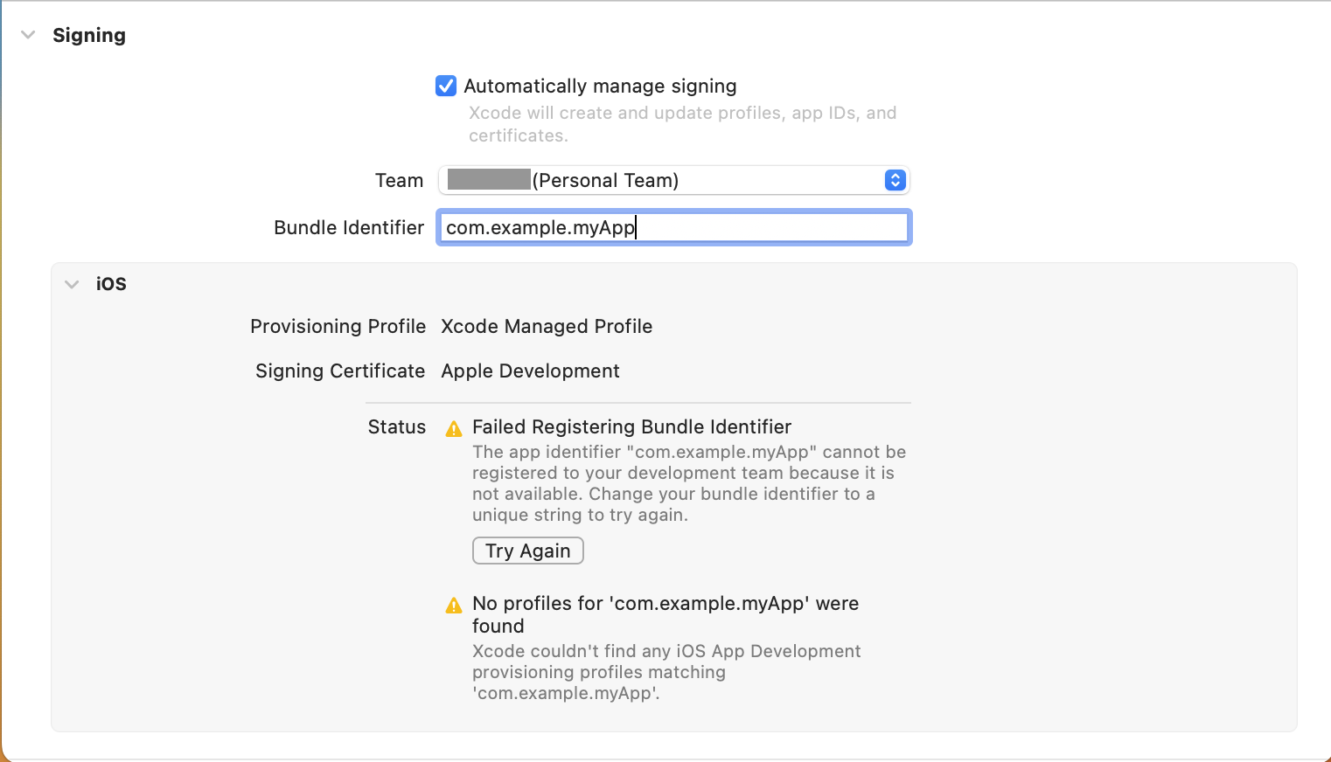Click the chevron icon left of Signing header
Viewport: 1331px width, 762px height.
coord(28,35)
